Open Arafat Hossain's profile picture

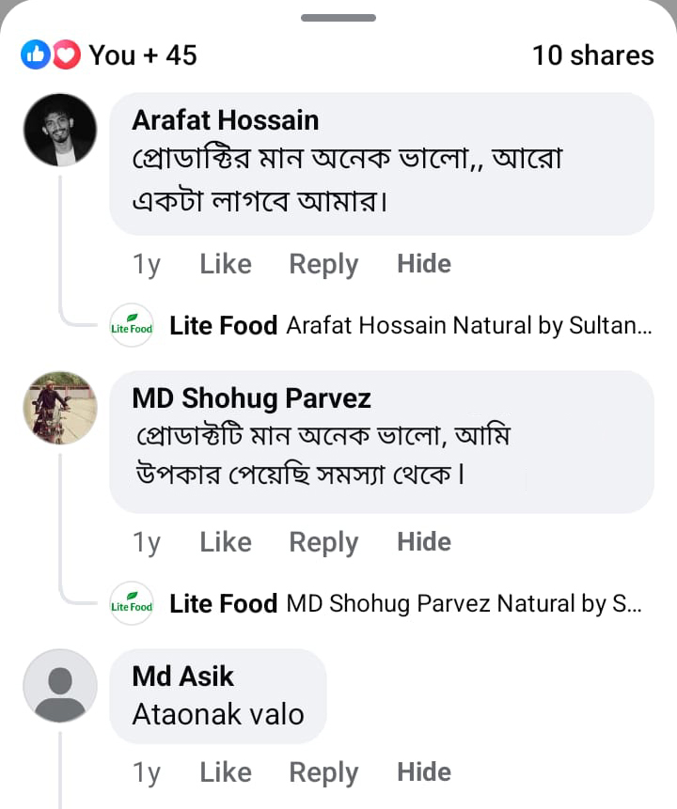click(x=59, y=130)
